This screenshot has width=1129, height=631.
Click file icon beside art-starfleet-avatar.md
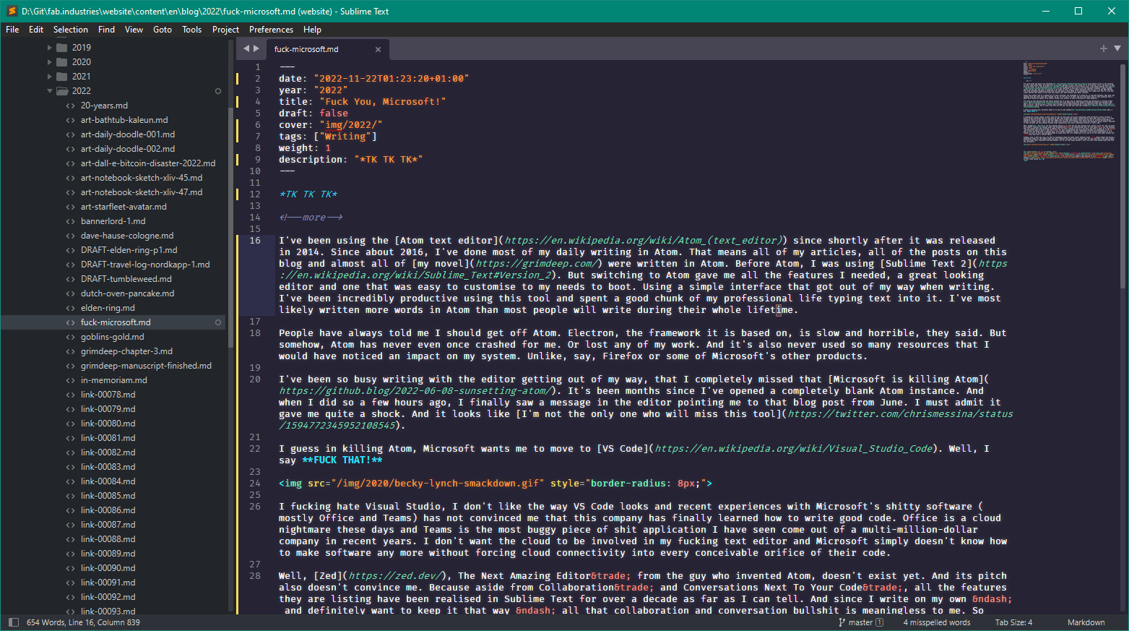click(70, 207)
